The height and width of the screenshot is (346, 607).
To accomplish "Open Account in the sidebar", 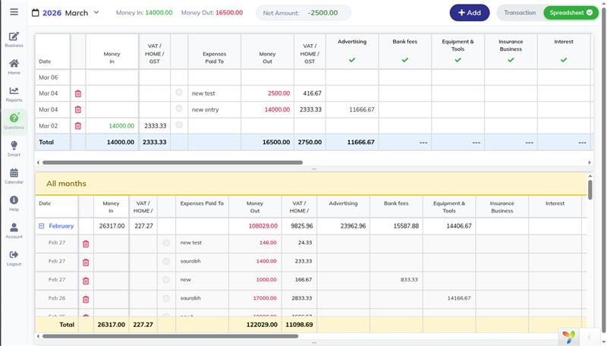I will coord(14,231).
